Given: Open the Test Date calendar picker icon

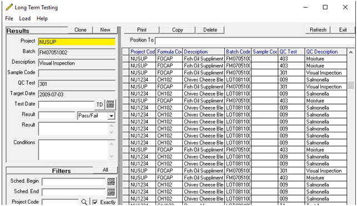Looking at the screenshot, I should click(x=110, y=105).
